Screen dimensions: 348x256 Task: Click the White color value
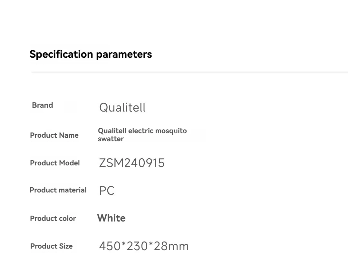(111, 218)
